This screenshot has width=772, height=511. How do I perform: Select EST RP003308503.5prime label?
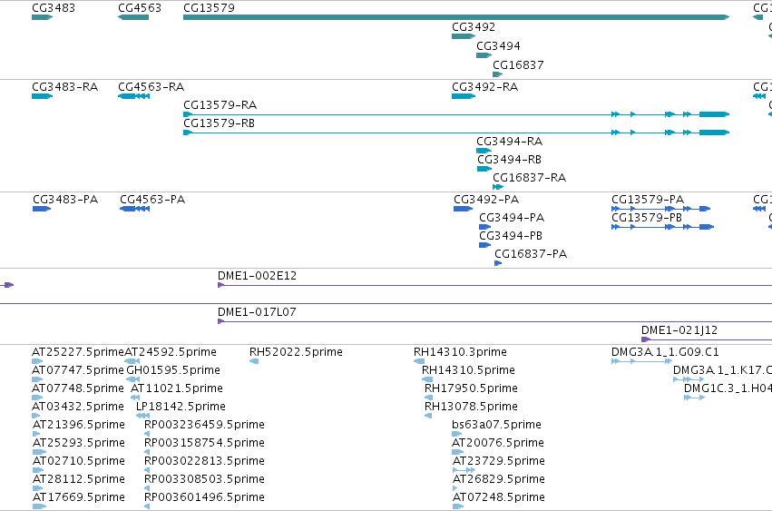[x=204, y=480]
